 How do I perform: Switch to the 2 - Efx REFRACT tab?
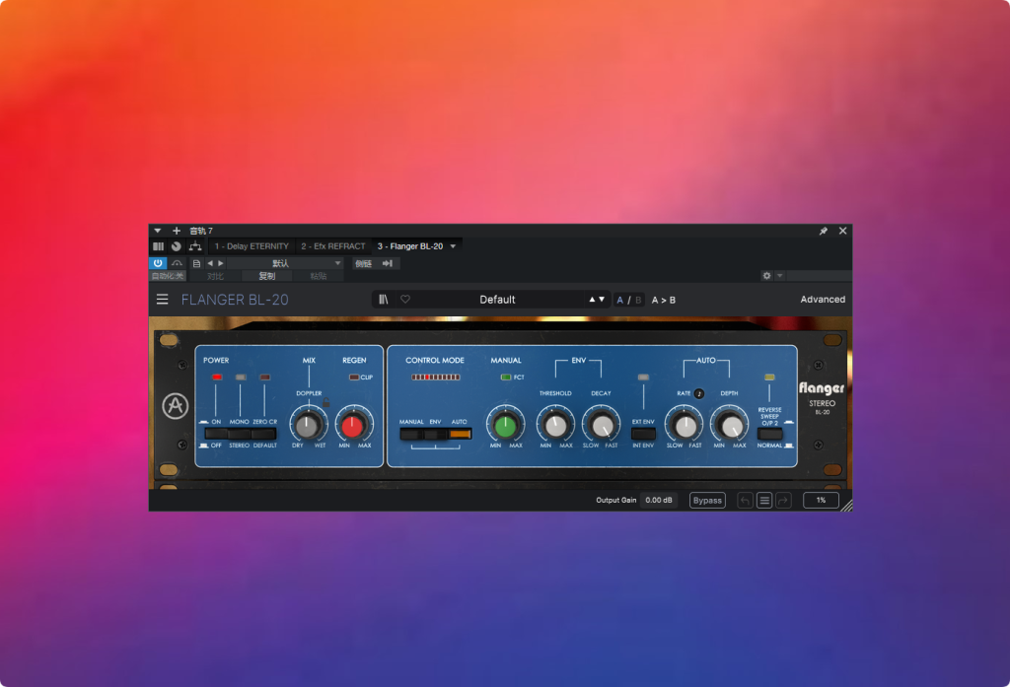[333, 246]
